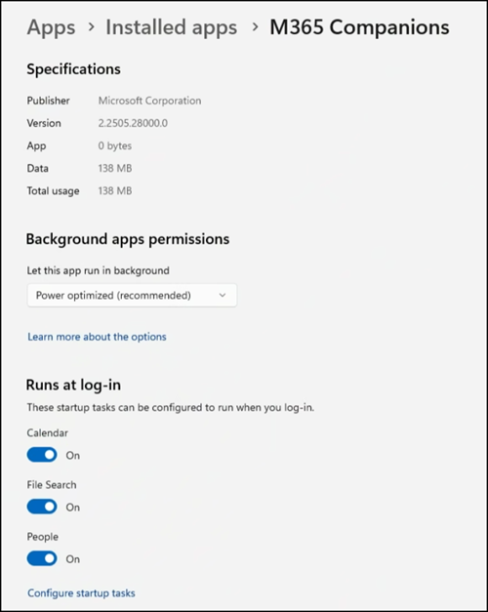
Task: Turn off the Calendar startup toggle
Action: 42,455
